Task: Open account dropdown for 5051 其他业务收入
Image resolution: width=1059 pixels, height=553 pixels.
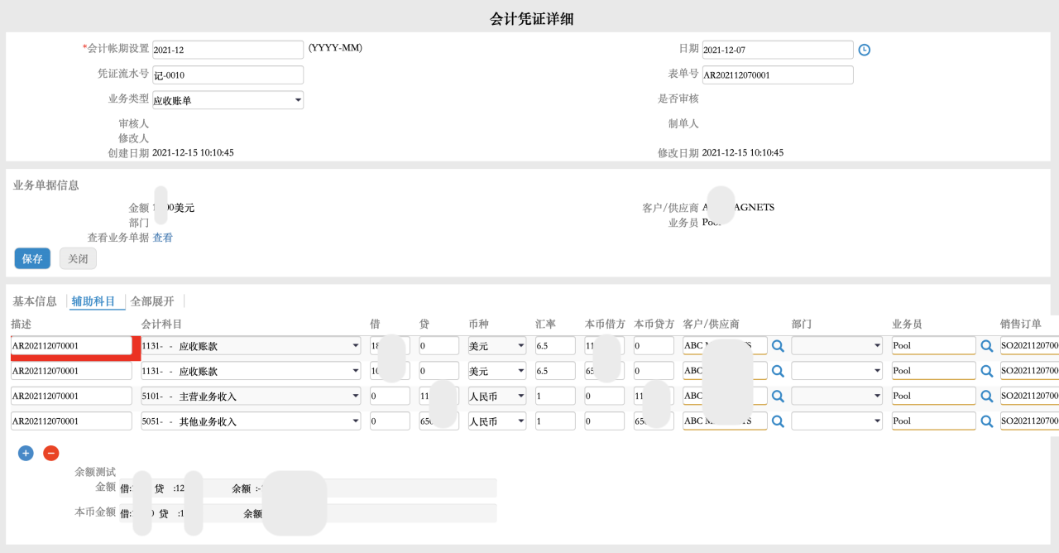Action: point(251,421)
